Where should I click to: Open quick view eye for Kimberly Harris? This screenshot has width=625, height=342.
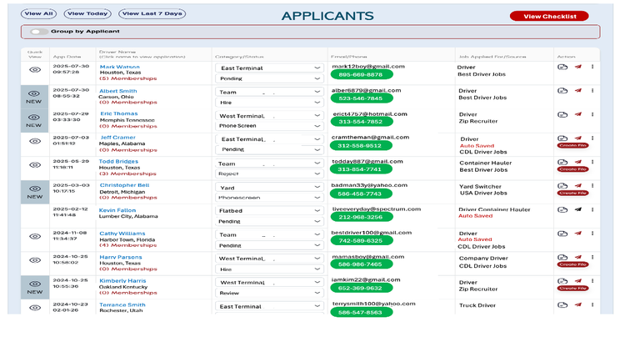[35, 284]
